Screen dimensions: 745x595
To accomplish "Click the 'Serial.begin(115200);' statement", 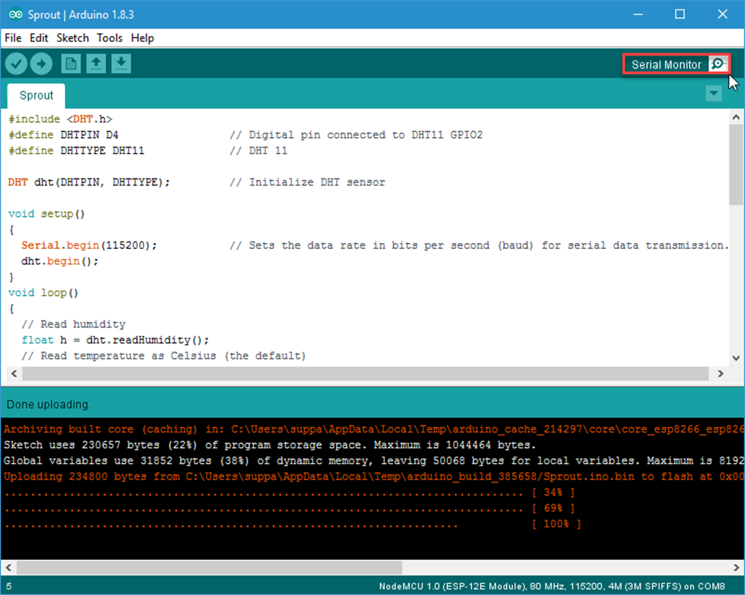I will (89, 245).
